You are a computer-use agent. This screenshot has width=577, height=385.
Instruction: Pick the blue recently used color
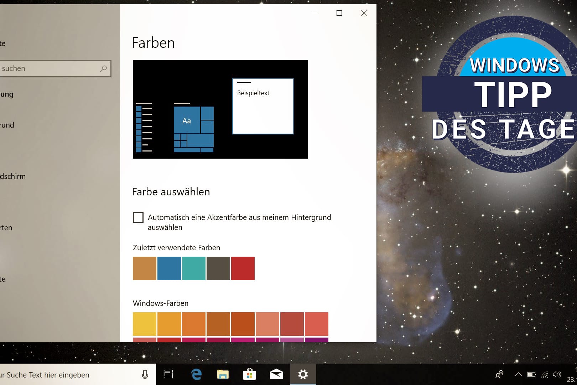[169, 268]
